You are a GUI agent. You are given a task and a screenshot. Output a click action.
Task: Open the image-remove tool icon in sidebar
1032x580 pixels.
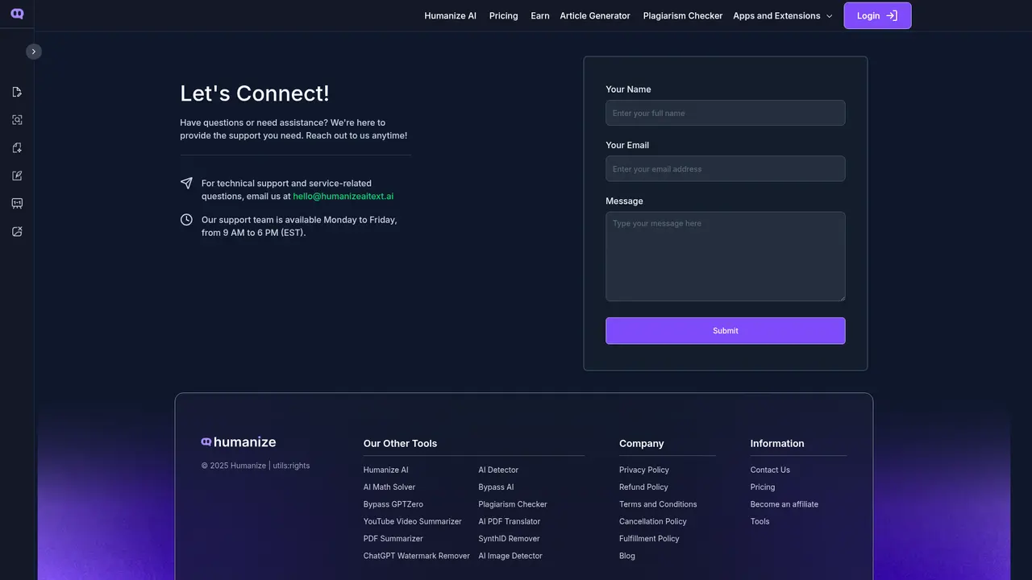[17, 231]
